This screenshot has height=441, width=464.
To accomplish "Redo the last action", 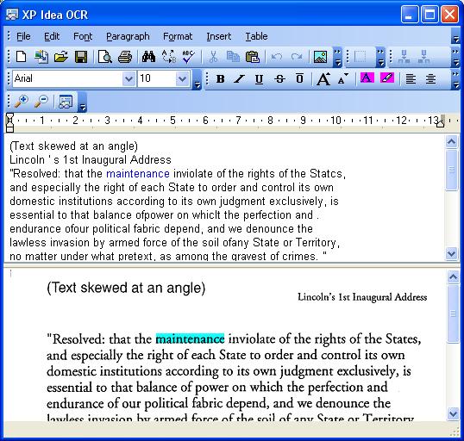I will (297, 56).
